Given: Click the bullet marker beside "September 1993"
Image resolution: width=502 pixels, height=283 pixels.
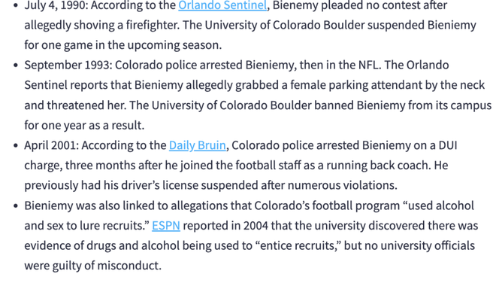Looking at the screenshot, I should (16, 65).
